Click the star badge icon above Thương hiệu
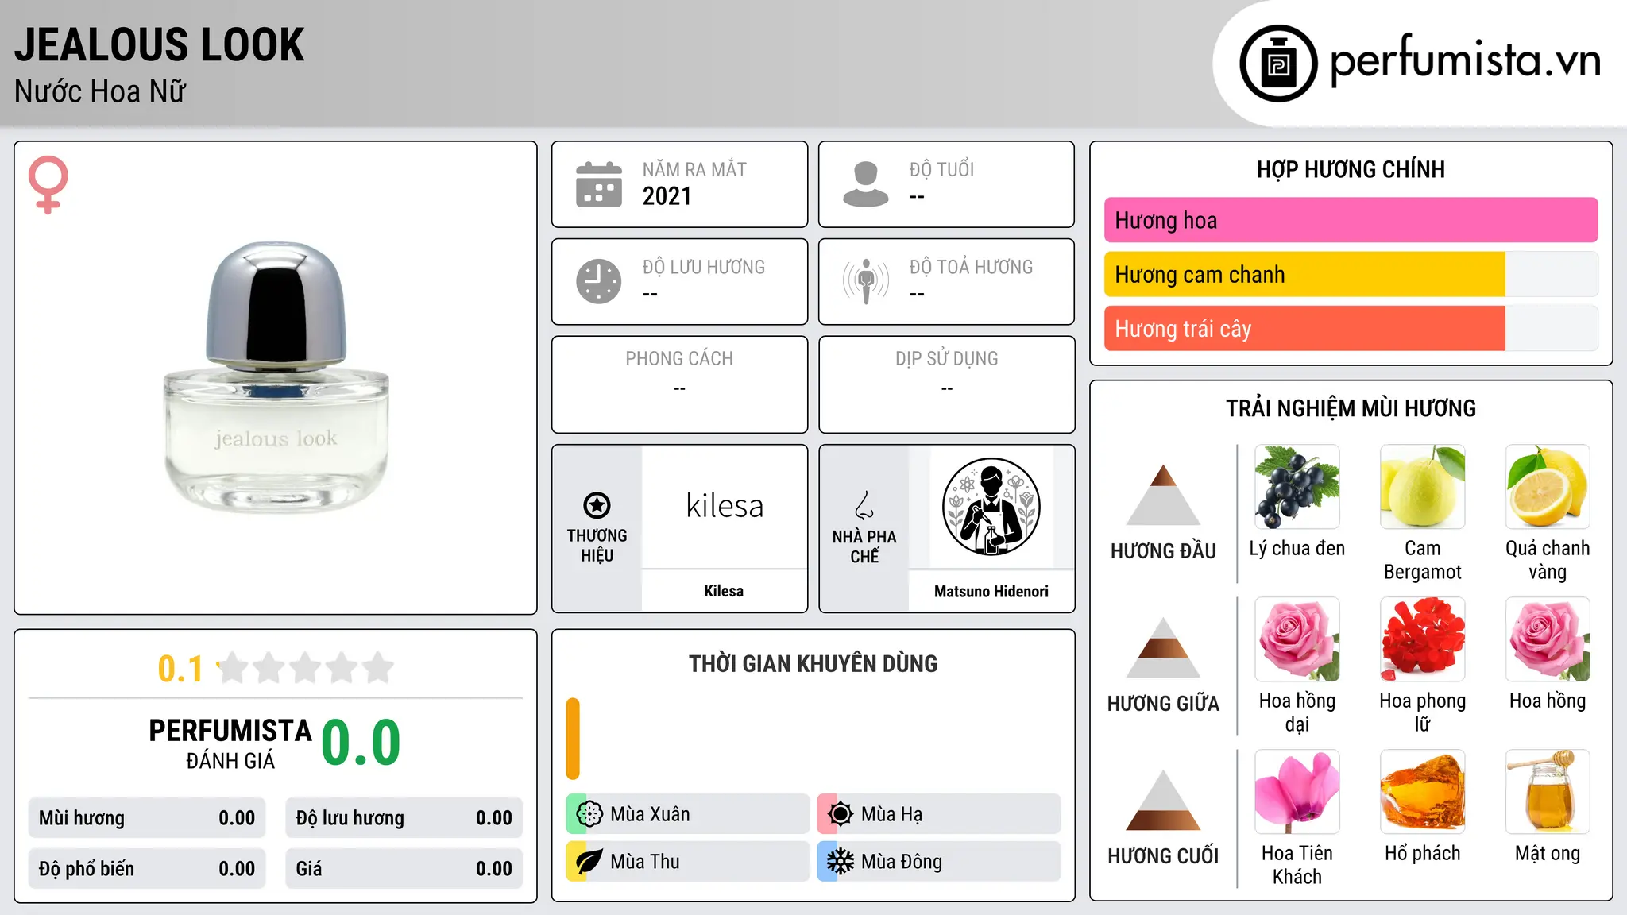The image size is (1627, 915). [x=597, y=505]
